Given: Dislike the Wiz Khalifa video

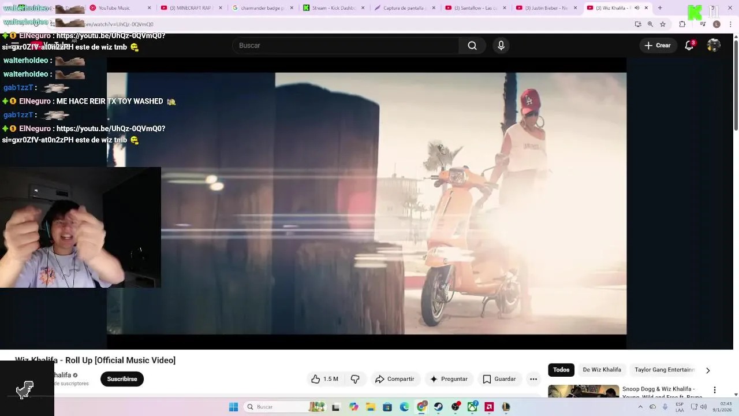Looking at the screenshot, I should coord(355,379).
